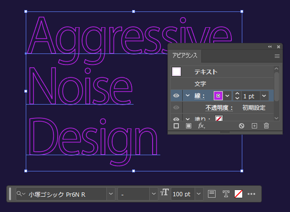Image resolution: width=290 pixels, height=212 pixels.
Task: Open the fx Add New Effect menu
Action: [201, 126]
